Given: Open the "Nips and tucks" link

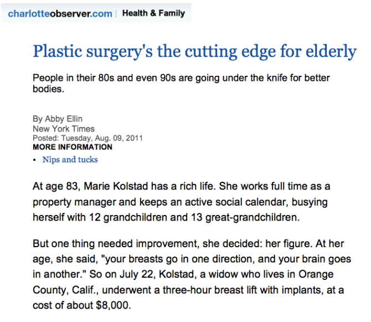Looking at the screenshot, I should (x=70, y=160).
